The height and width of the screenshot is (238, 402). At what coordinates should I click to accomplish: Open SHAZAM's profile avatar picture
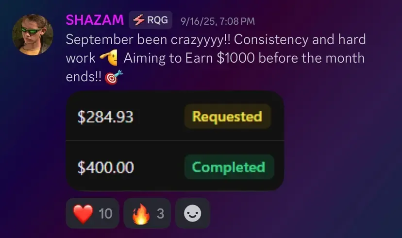[x=33, y=34]
